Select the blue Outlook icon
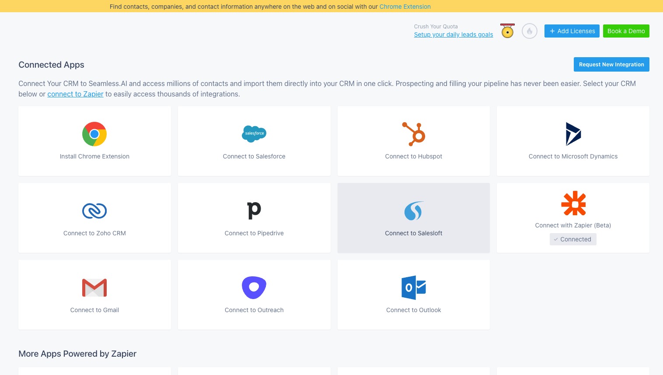 click(414, 288)
